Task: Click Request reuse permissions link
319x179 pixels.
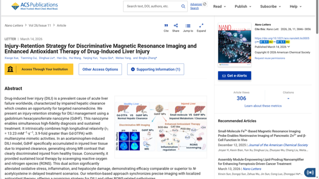Action: [270, 58]
